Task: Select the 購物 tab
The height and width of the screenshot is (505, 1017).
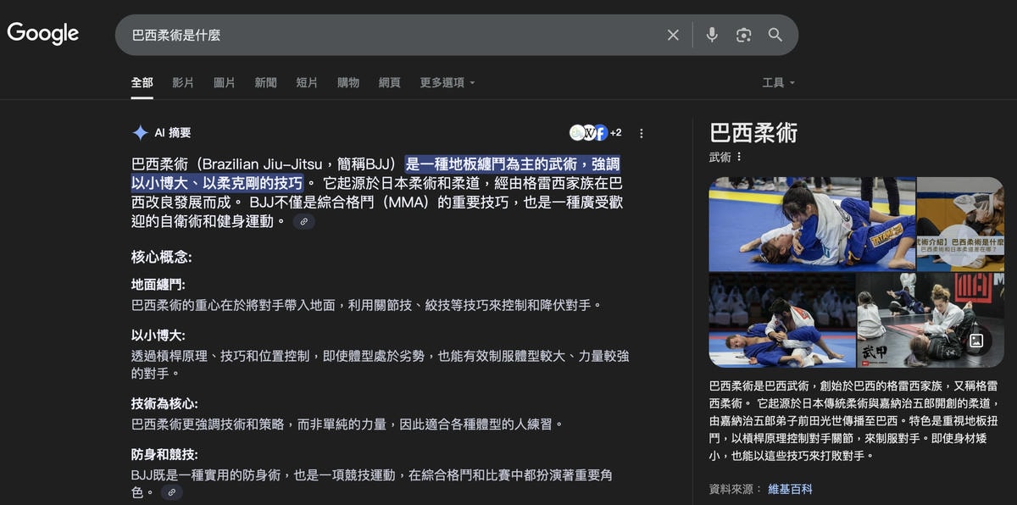Action: click(x=348, y=83)
